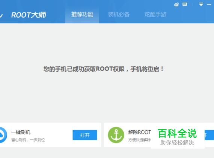Switch to the 装机必备 tab
214x158 pixels.
pos(119,15)
